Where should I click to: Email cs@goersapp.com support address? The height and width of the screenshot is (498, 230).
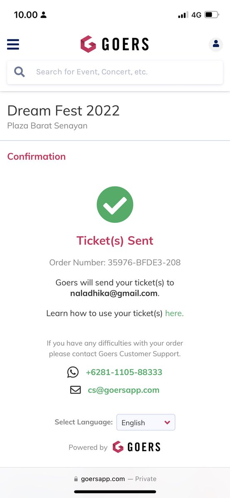click(x=124, y=390)
